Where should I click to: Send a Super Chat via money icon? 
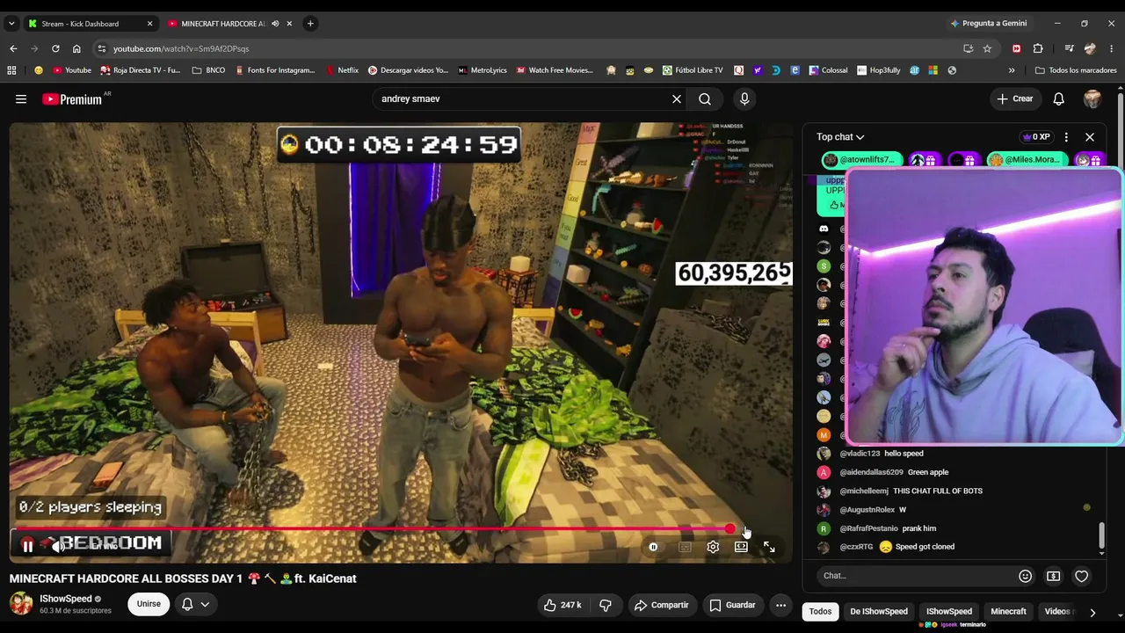click(1053, 576)
